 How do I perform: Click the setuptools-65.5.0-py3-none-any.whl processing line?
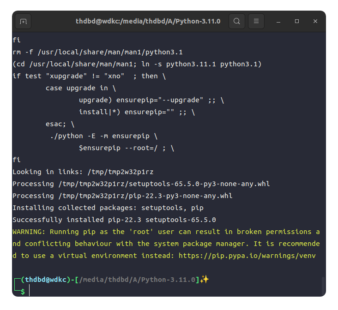pyautogui.click(x=141, y=184)
